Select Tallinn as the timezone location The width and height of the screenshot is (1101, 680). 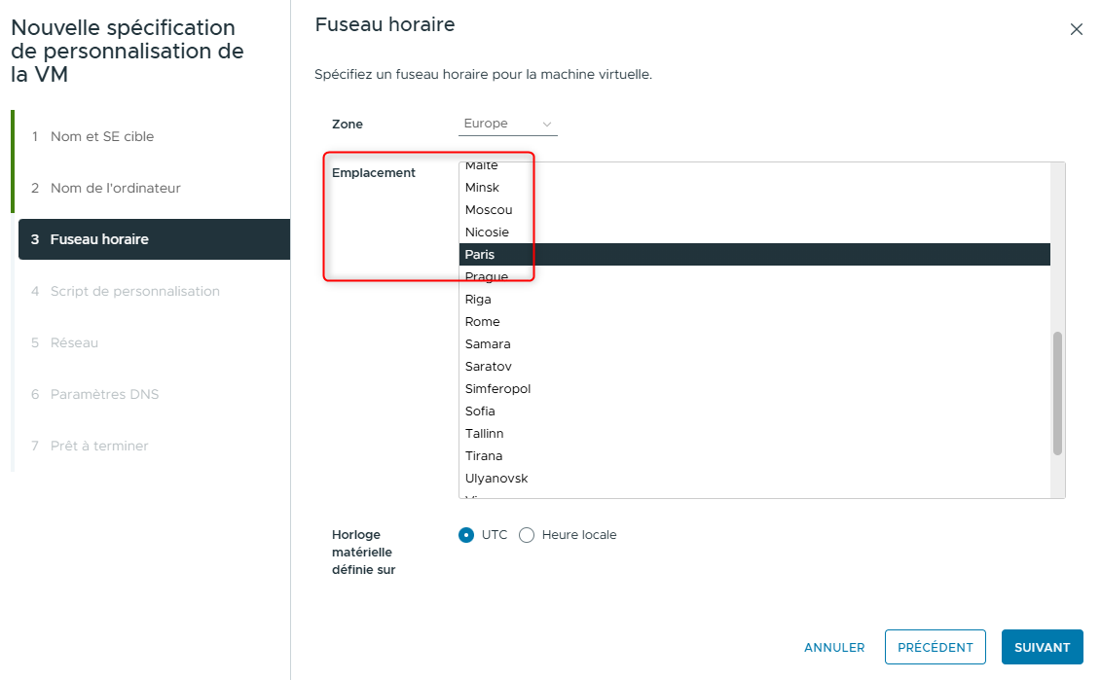pos(485,434)
